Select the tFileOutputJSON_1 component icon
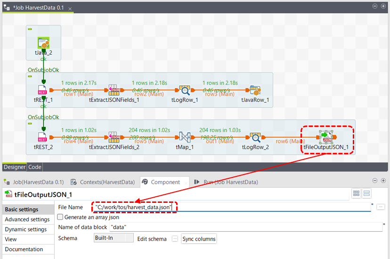Screen dimensions: 390x259 pyautogui.click(x=326, y=137)
